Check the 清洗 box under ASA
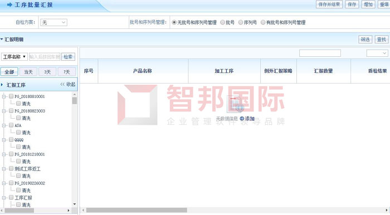This screenshot has height=215, width=390. (18, 132)
